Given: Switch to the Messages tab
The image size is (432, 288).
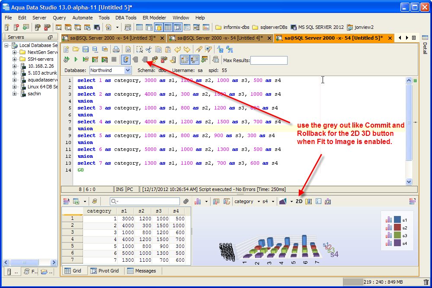Looking at the screenshot, I should point(142,271).
